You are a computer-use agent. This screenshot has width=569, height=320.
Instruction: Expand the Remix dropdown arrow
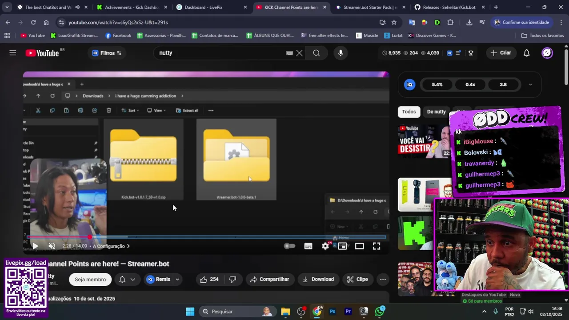click(177, 279)
